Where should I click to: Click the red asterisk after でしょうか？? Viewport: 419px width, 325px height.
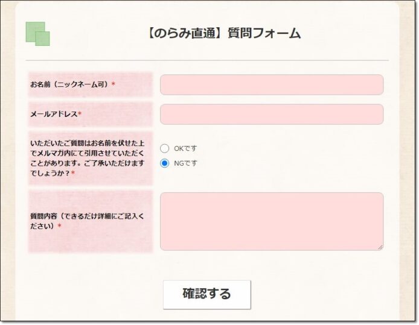pyautogui.click(x=73, y=173)
